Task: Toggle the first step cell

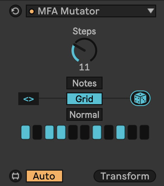Action: coord(25,132)
